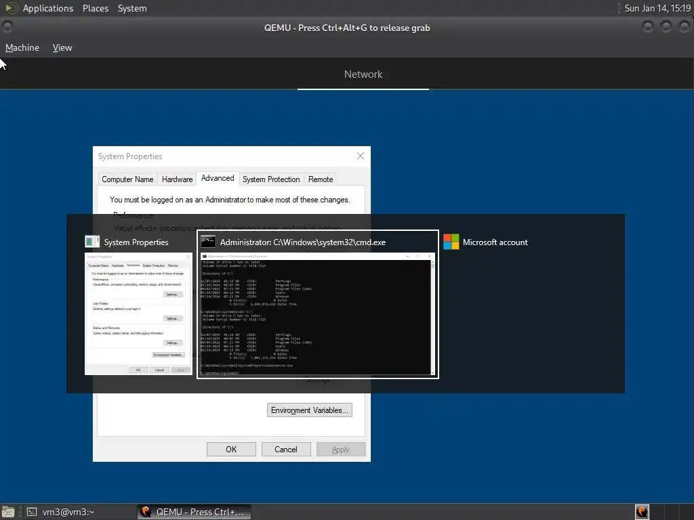Click System Properties icon in task switcher
Image resolution: width=694 pixels, height=520 pixels.
pos(92,242)
